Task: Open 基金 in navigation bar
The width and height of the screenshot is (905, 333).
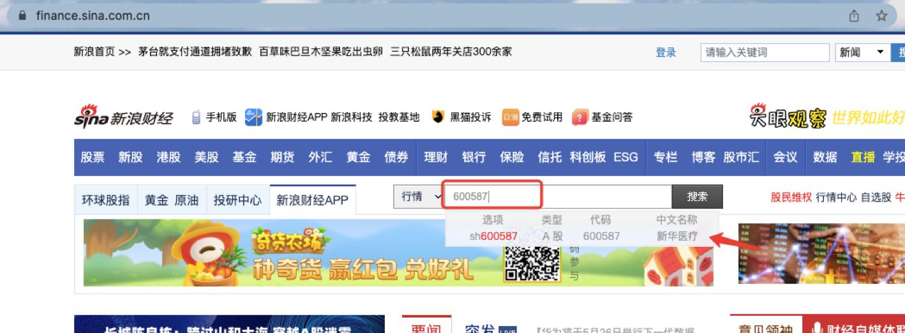Action: tap(244, 157)
